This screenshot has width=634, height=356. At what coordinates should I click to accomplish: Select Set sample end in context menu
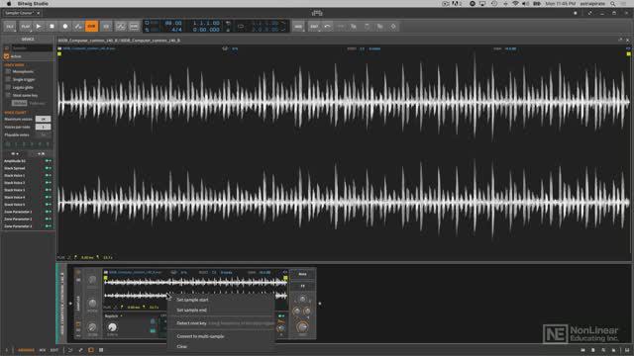click(x=221, y=310)
